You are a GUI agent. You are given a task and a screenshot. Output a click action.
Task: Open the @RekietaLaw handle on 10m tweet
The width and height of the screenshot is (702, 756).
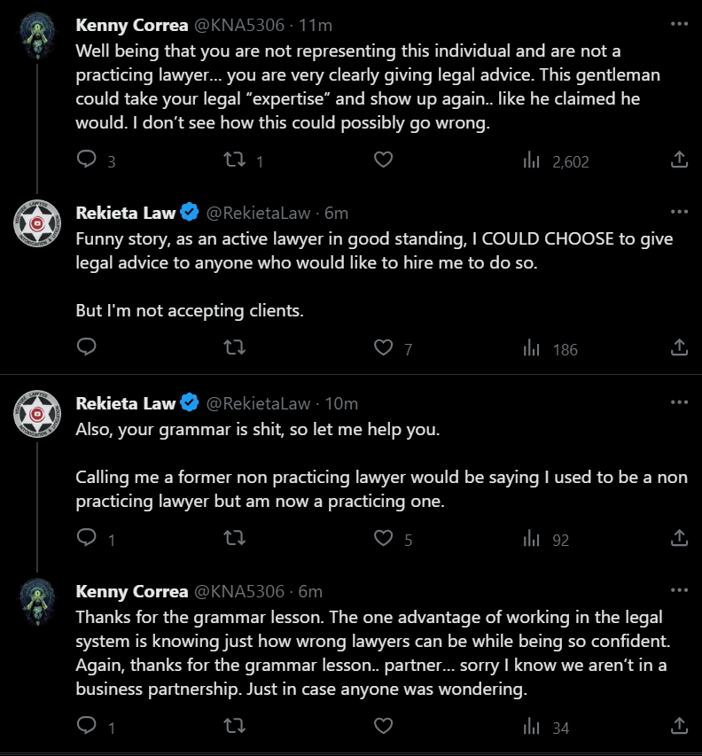click(258, 403)
